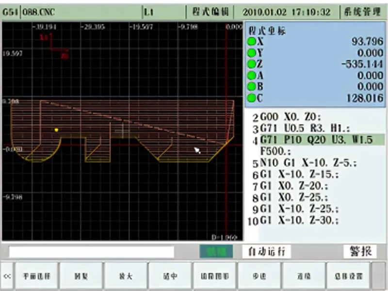Toggle the green indicator beside Z axis
Screen dimensions: 388x291
pyautogui.click(x=252, y=65)
